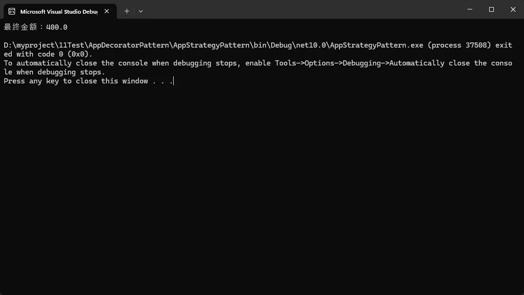524x295 pixels.
Task: Click the blank console area below output
Action: tap(262, 188)
